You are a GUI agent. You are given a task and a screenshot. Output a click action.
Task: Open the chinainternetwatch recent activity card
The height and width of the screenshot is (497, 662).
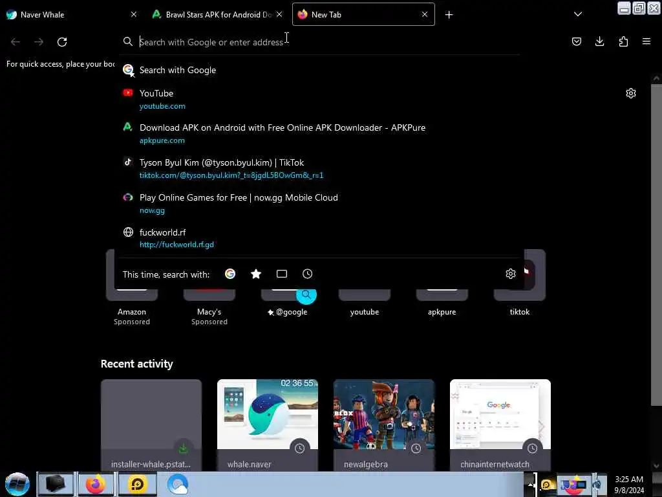click(x=500, y=425)
